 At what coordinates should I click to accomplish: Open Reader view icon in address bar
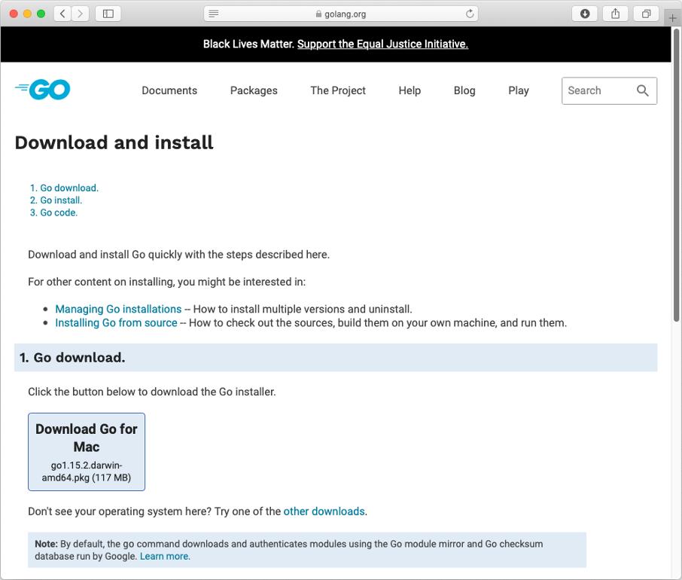(213, 14)
